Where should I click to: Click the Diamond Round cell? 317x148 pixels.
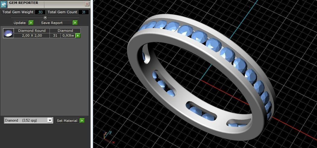click(32, 31)
